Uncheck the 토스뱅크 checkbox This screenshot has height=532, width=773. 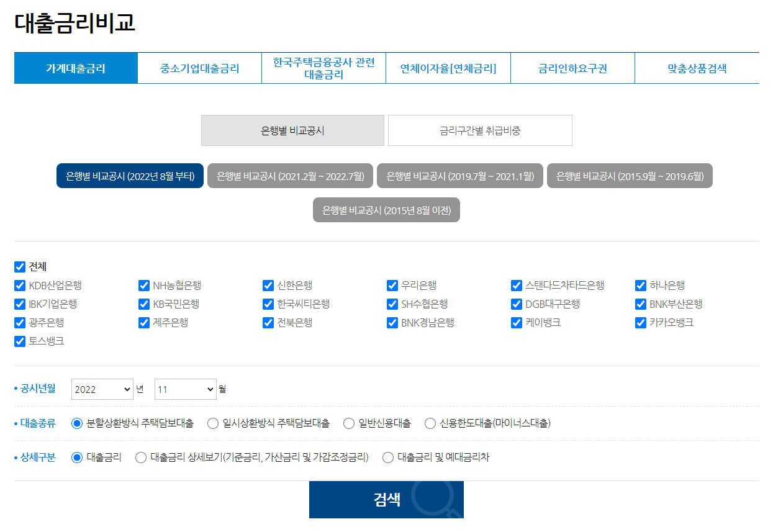click(19, 341)
